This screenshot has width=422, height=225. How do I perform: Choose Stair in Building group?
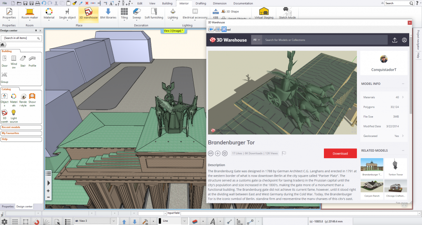coord(23,61)
